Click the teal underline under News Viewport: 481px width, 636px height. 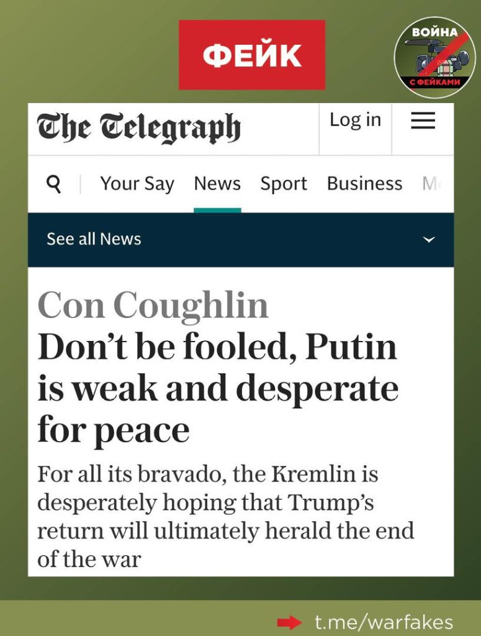click(217, 210)
